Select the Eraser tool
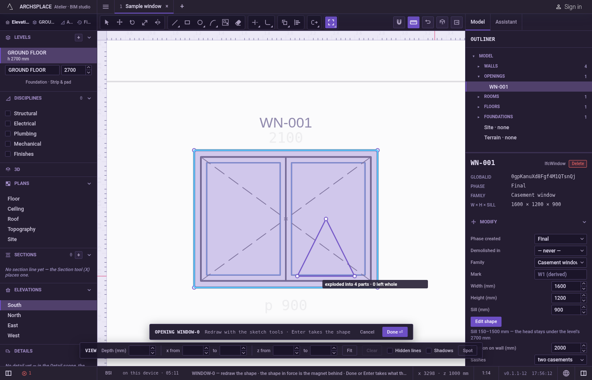This screenshot has height=380, width=592. click(x=238, y=22)
